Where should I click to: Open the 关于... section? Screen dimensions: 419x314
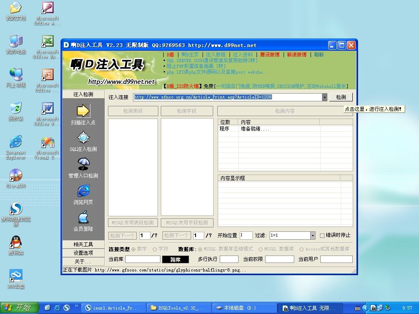click(83, 261)
